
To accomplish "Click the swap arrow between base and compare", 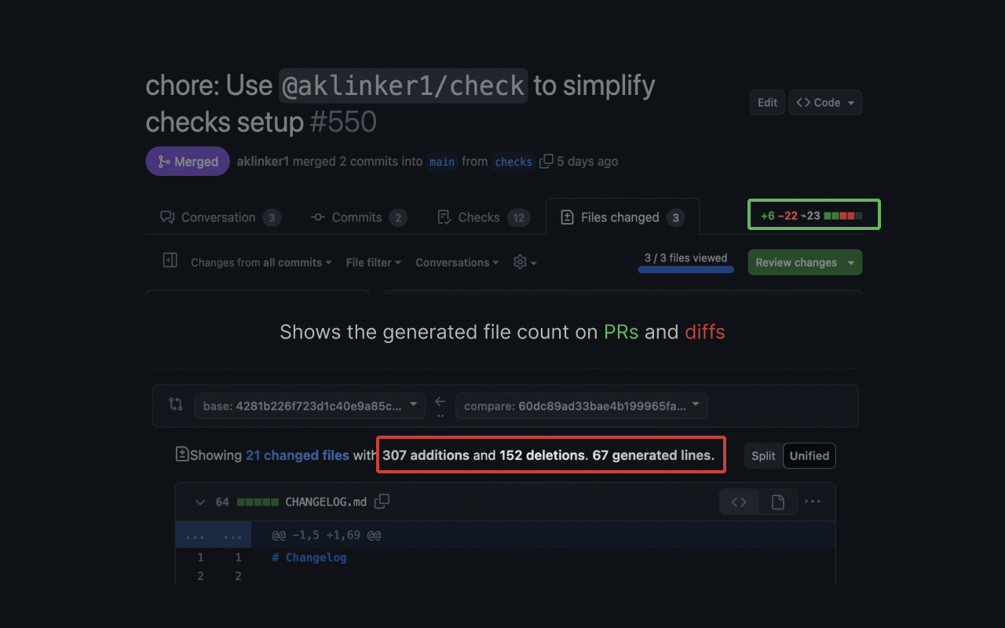I will click(440, 402).
